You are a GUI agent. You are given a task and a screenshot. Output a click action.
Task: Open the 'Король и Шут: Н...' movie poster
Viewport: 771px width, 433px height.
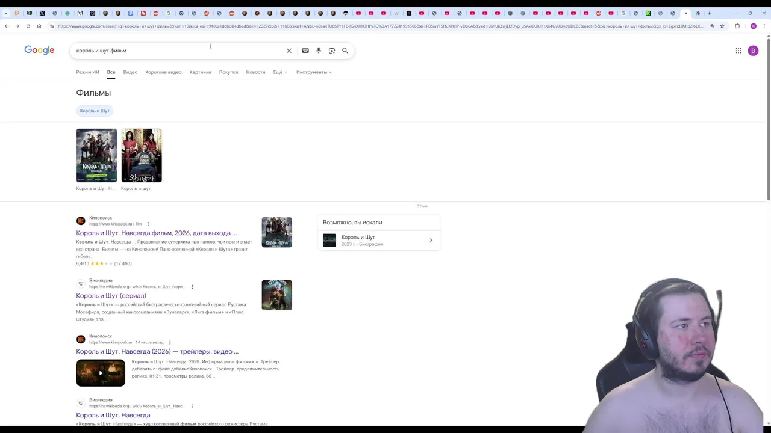tap(96, 155)
